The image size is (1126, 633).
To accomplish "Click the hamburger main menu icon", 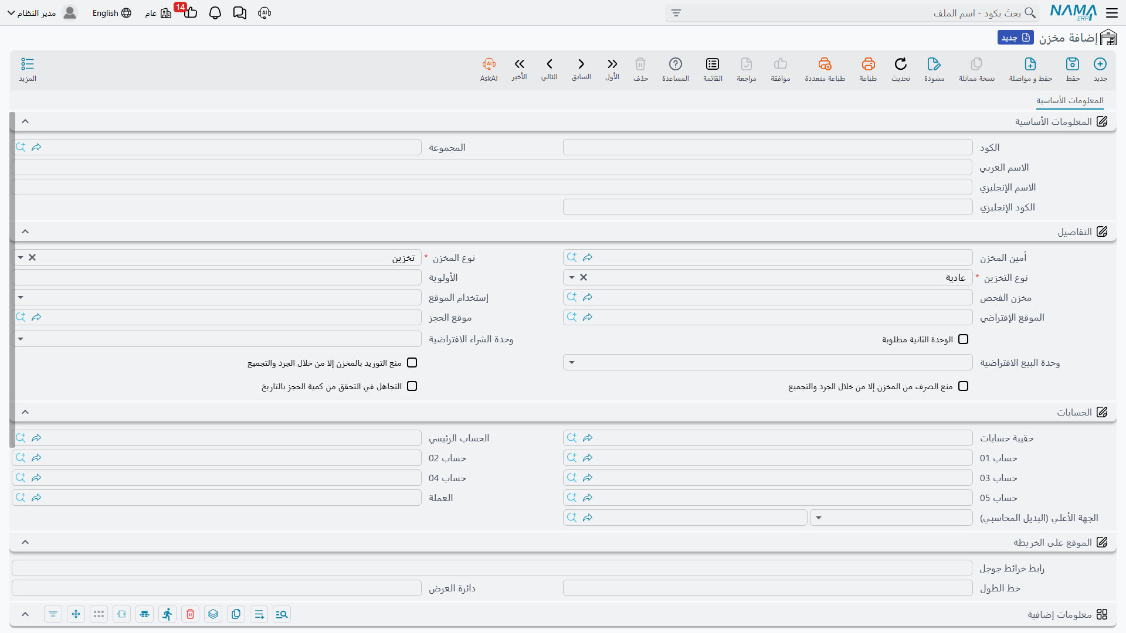I will click(1112, 13).
